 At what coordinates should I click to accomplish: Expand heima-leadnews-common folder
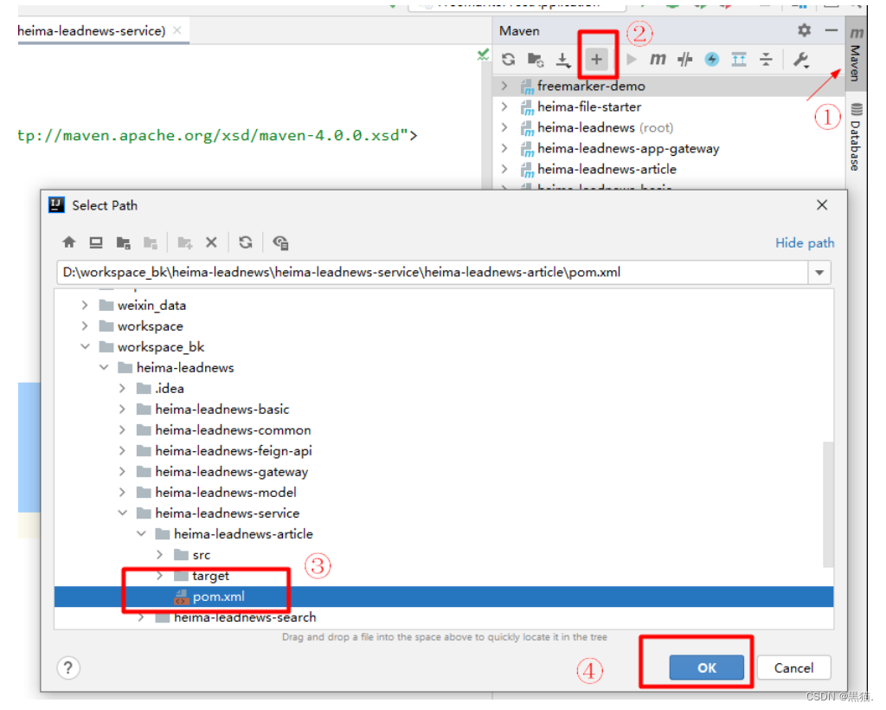tap(123, 430)
